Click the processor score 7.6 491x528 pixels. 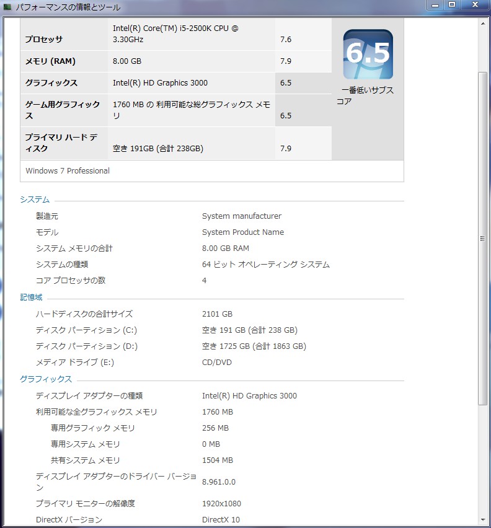coord(286,40)
